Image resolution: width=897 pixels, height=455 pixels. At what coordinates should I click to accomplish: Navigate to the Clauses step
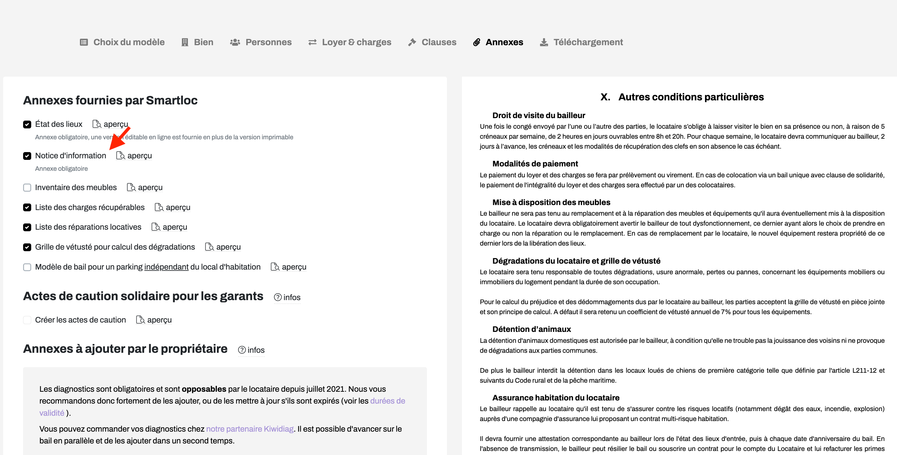[x=432, y=42]
